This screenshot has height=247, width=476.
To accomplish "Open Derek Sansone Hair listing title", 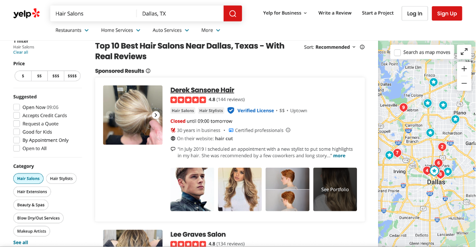I will (x=202, y=90).
